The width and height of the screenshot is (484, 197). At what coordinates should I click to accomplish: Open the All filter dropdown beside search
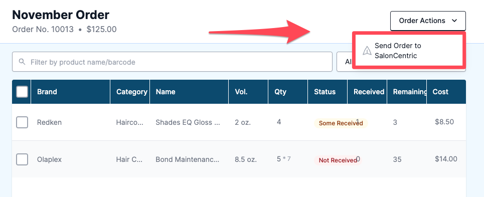point(345,62)
